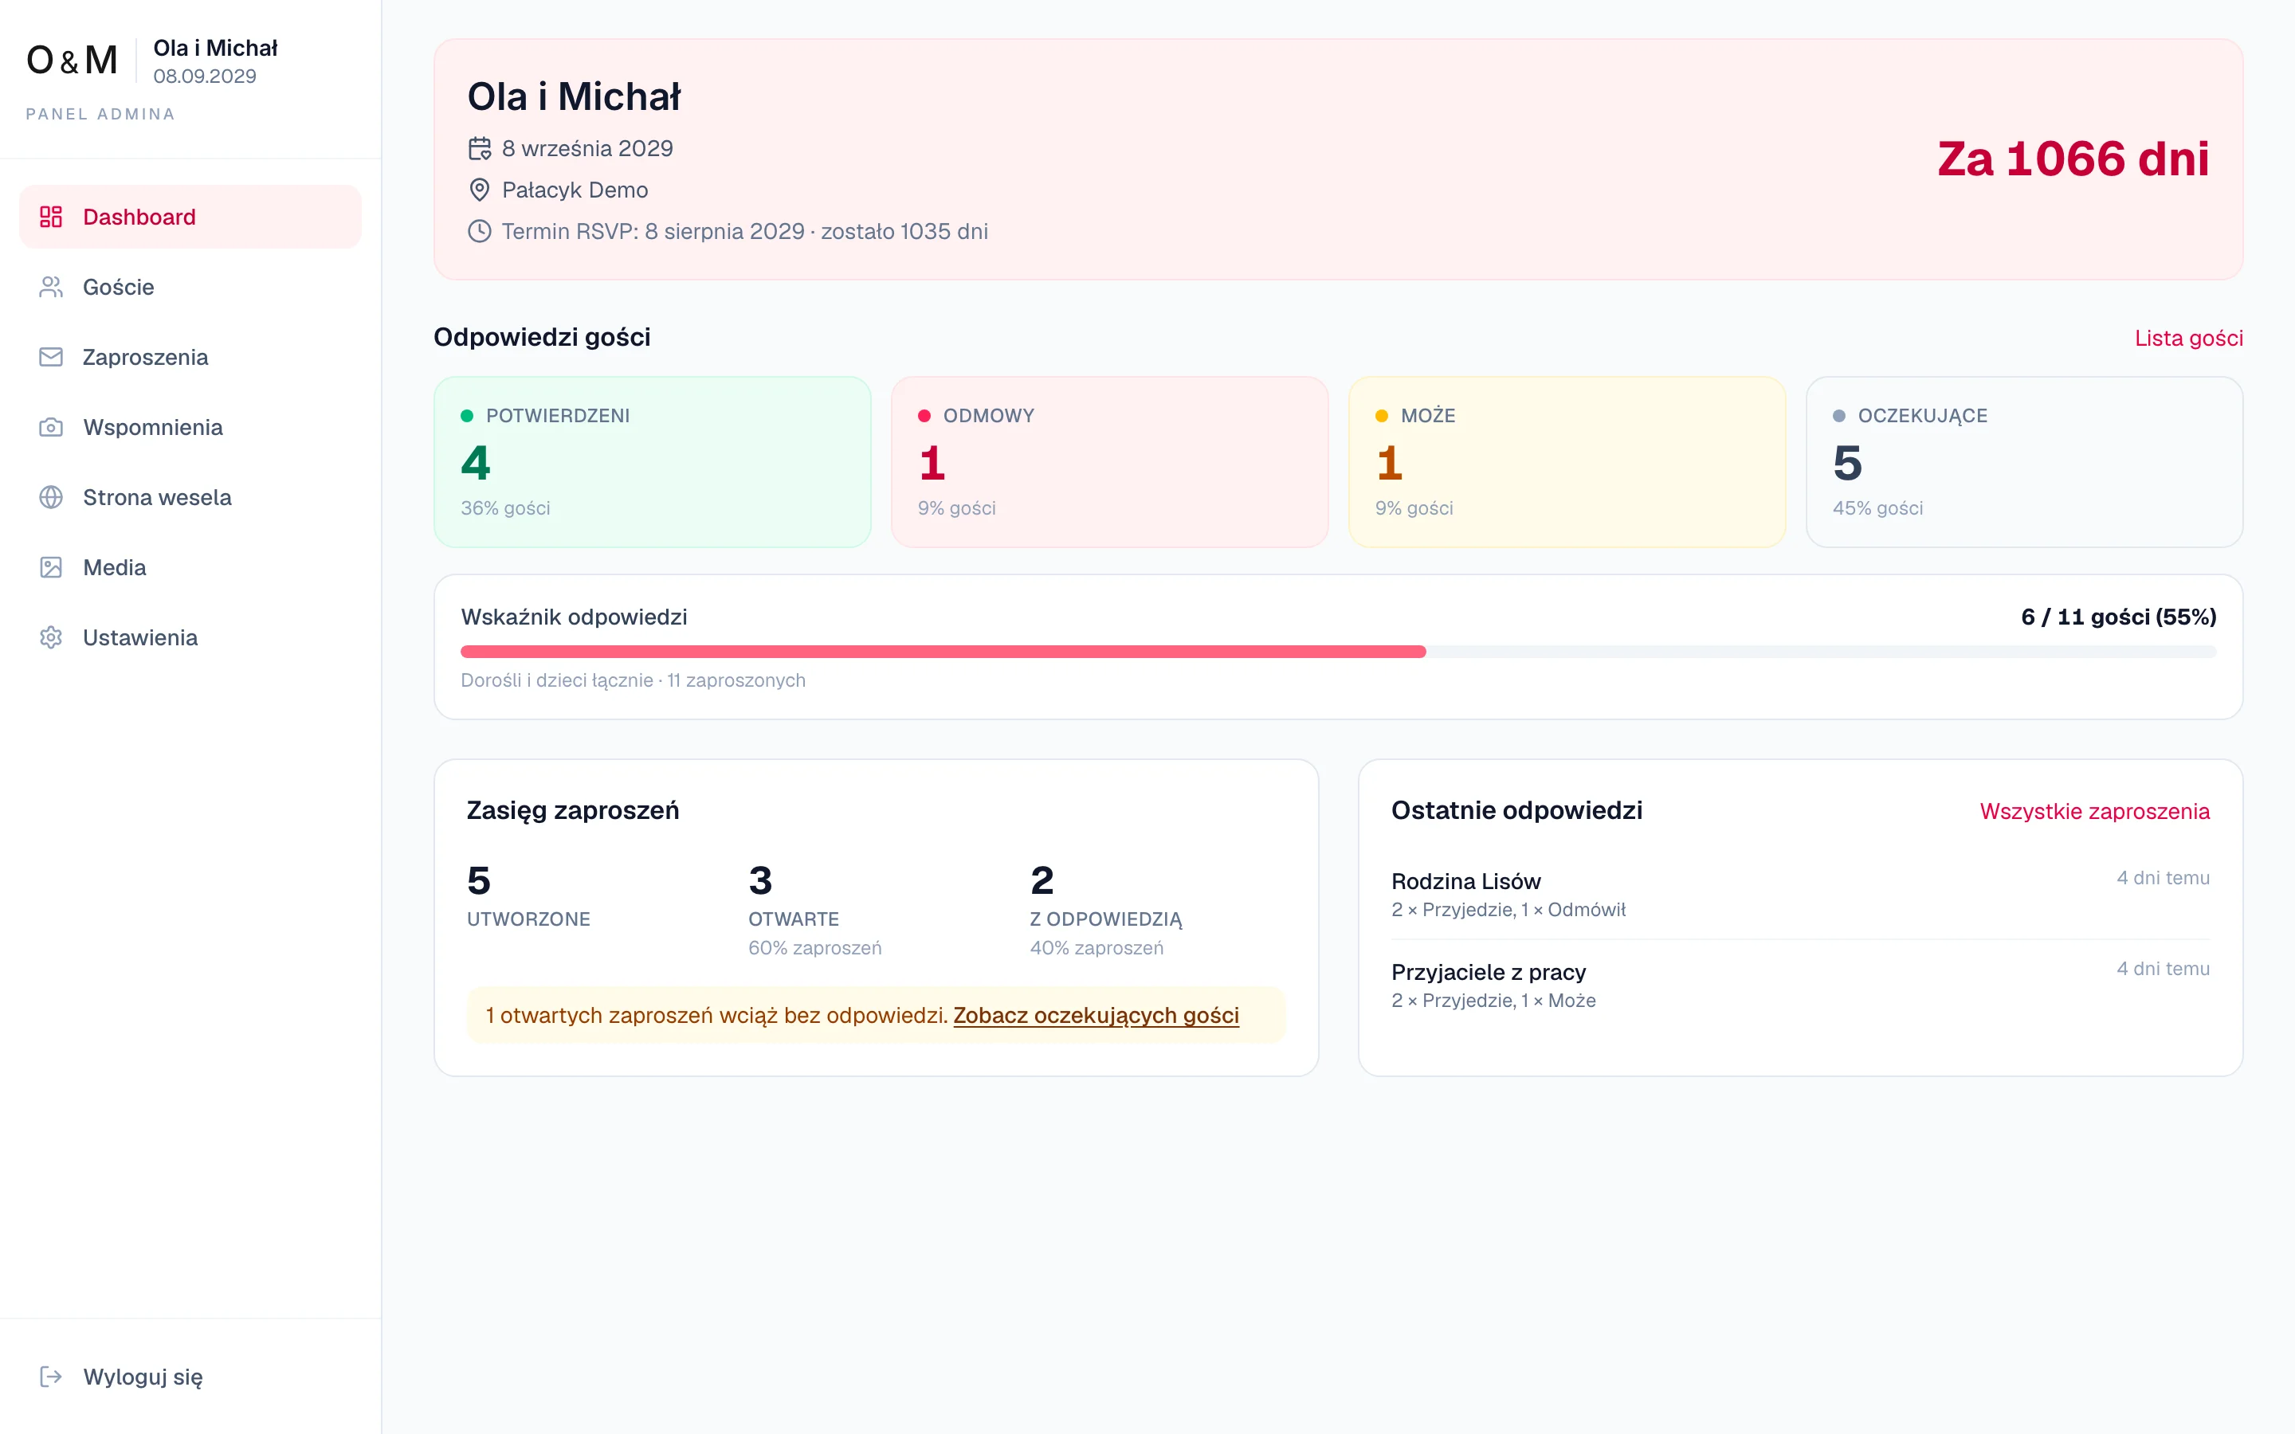Click the Ustawienia gear icon
This screenshot has height=1434, width=2295.
pos(51,638)
